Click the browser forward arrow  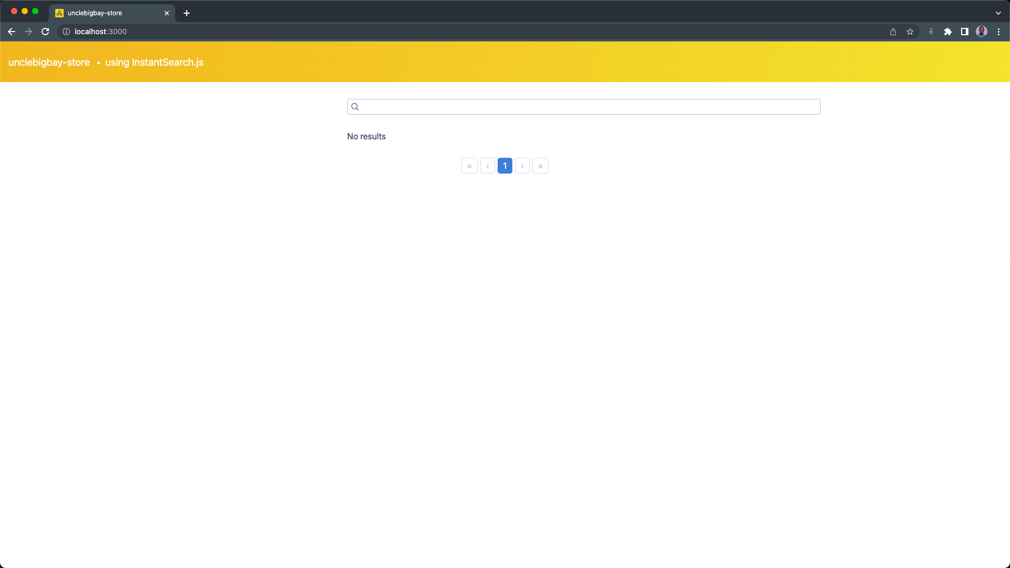(28, 32)
